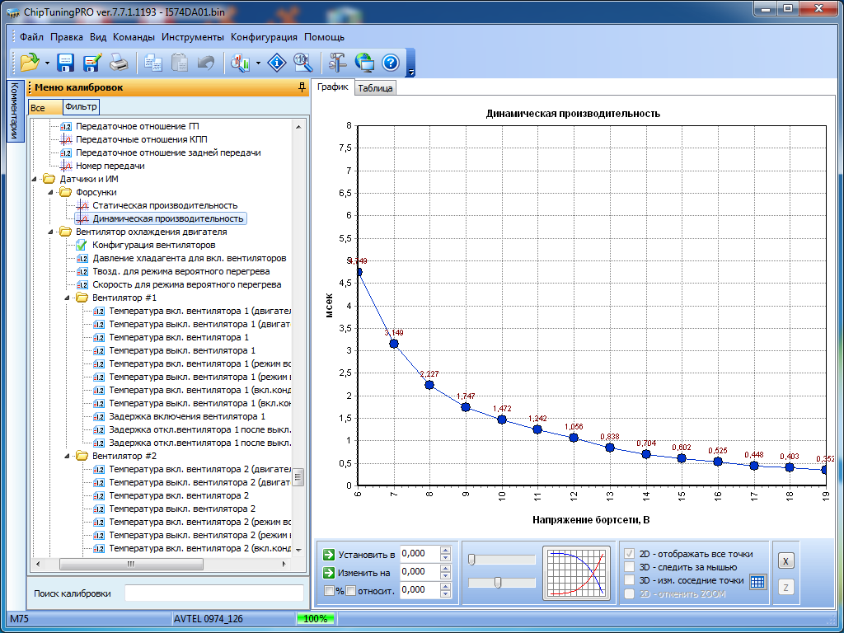
Task: Click the blue diamond info icon
Action: coord(278,62)
